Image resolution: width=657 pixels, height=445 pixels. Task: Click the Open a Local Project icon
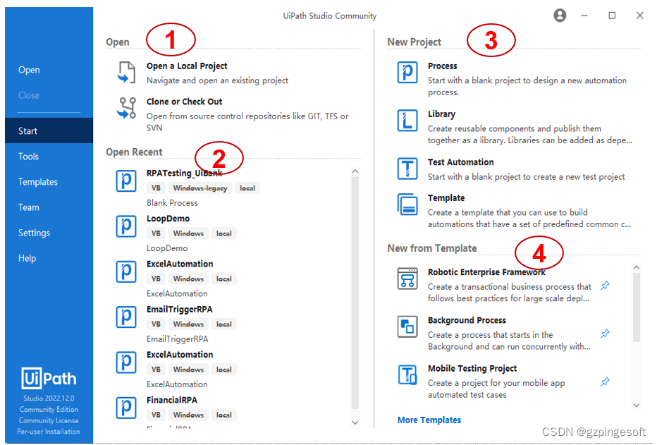(126, 72)
